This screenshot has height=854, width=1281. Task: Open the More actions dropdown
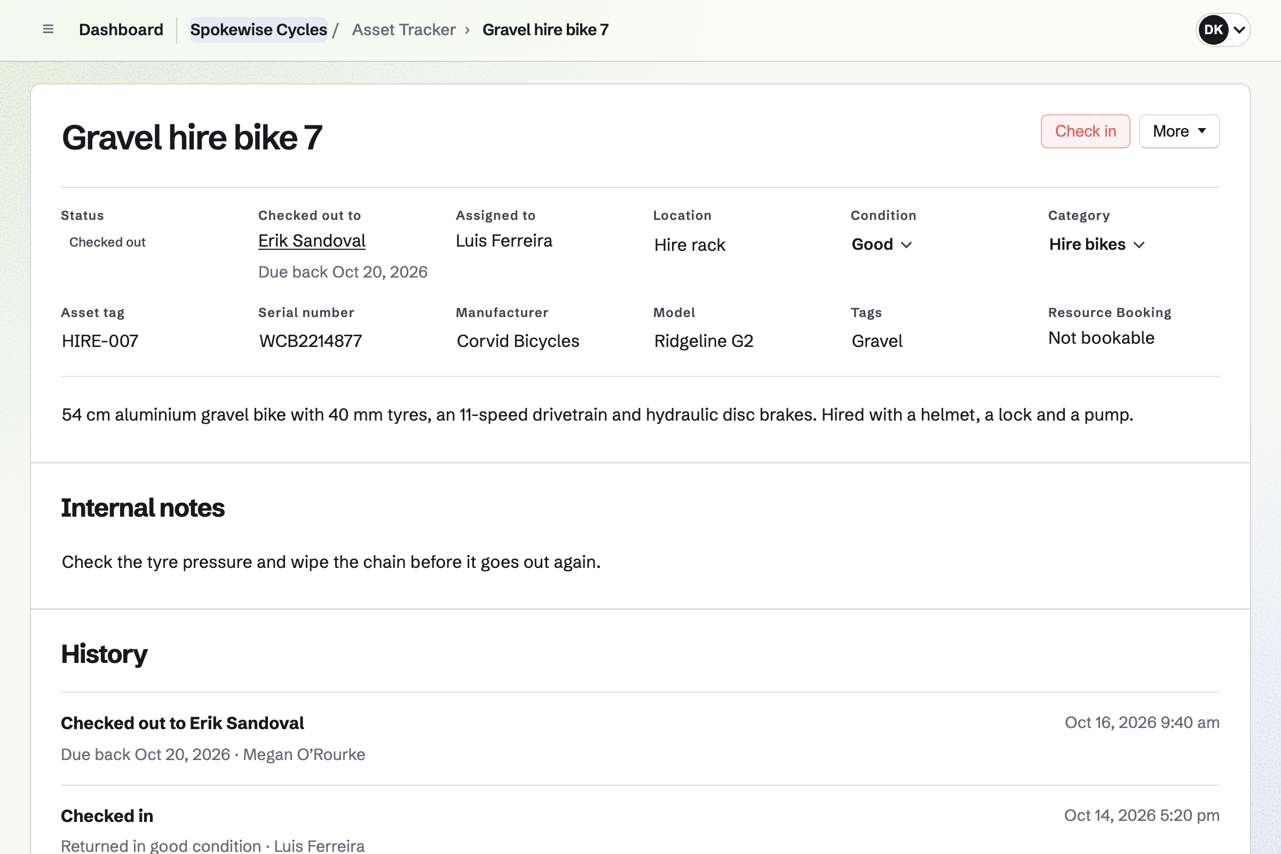pos(1179,131)
